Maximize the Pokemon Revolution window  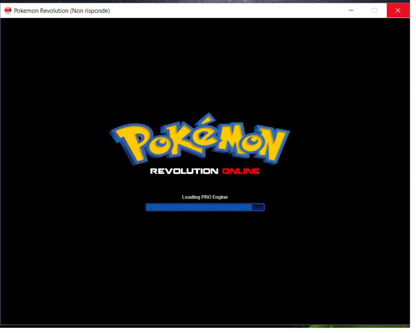click(374, 10)
